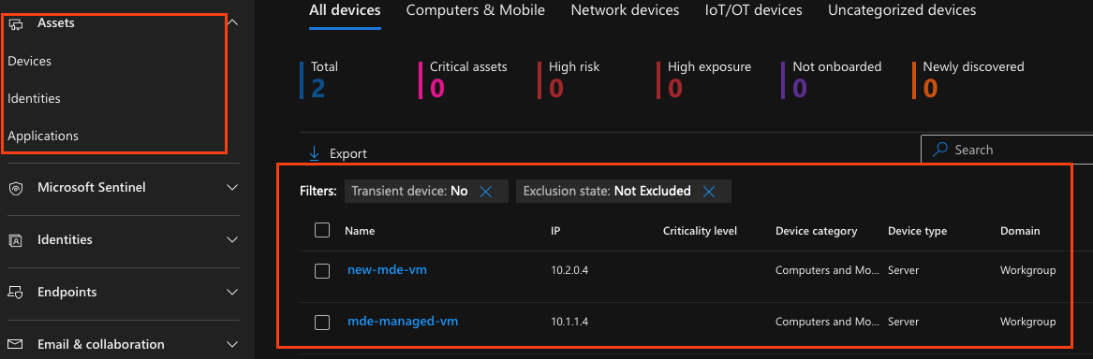This screenshot has height=359, width=1093.
Task: Click the Endpoints laptop icon
Action: (15, 293)
